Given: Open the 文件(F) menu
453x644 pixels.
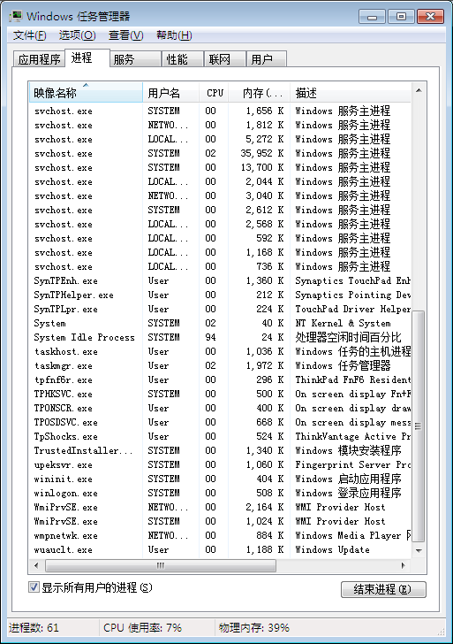Looking at the screenshot, I should [x=29, y=35].
